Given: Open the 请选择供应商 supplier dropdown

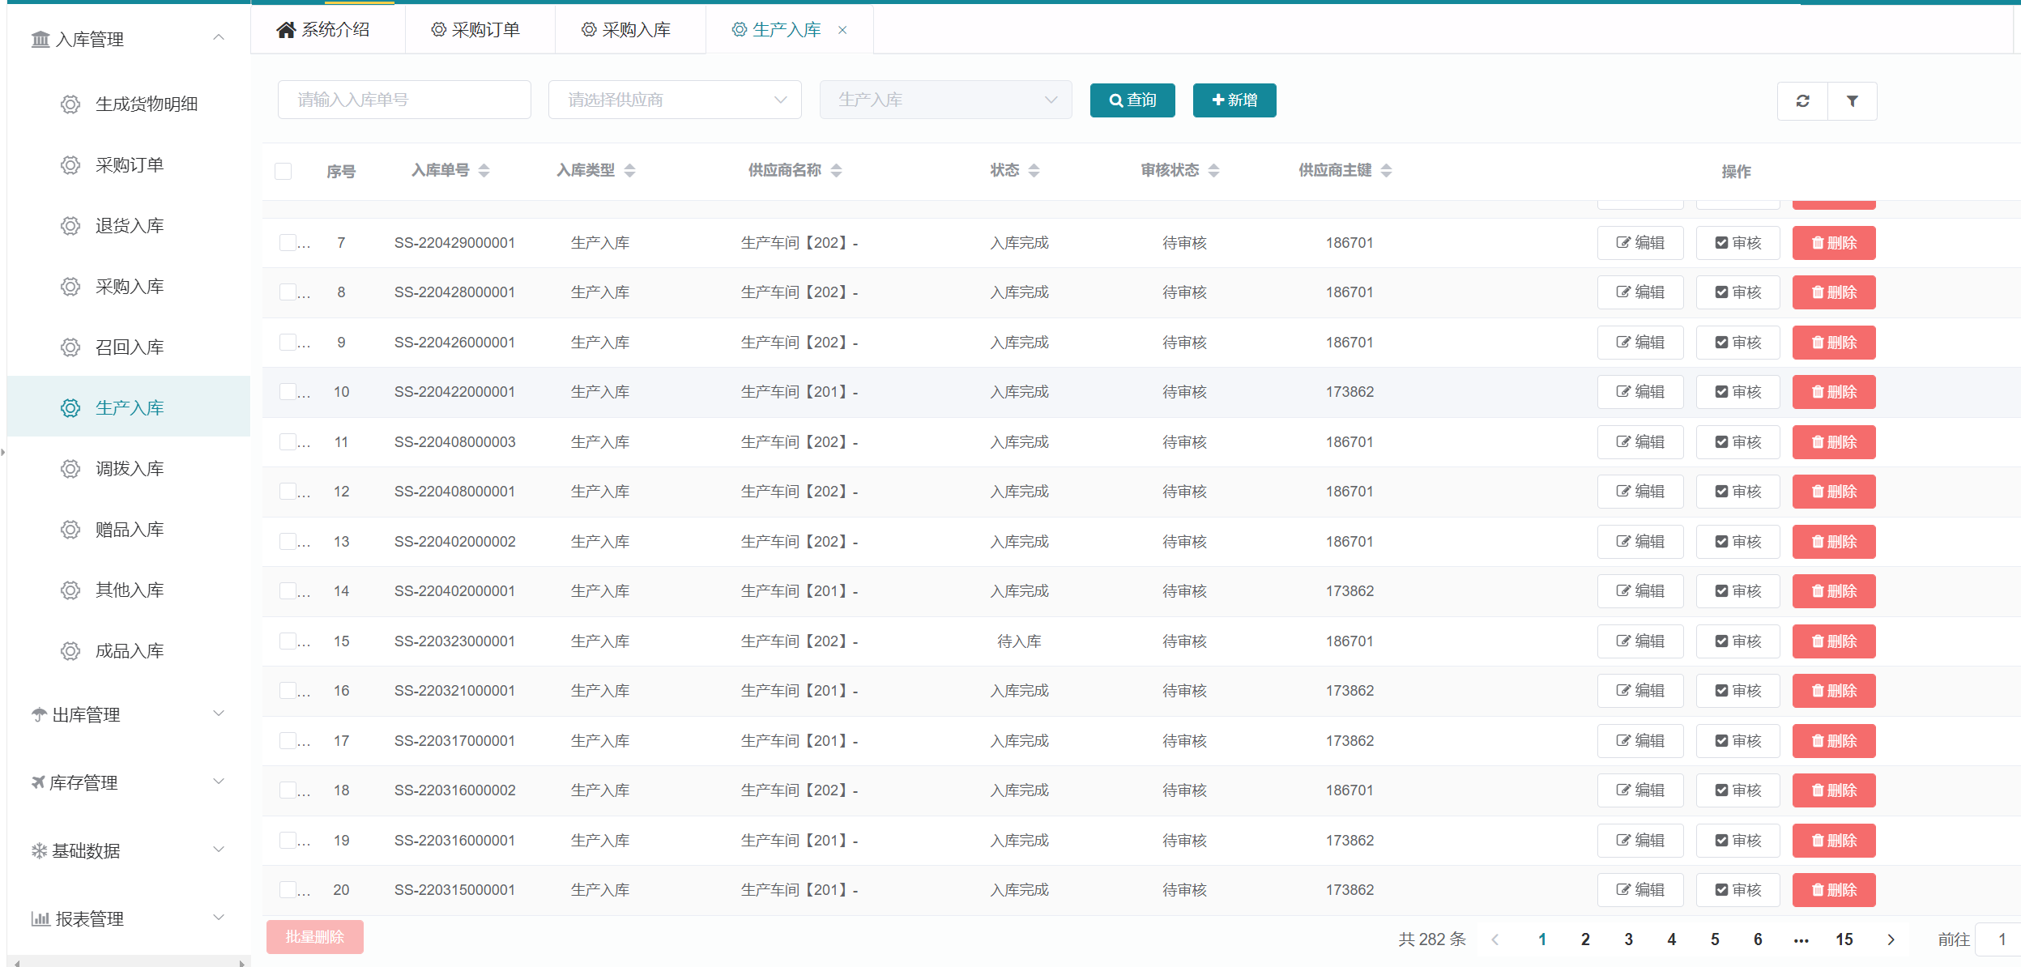Looking at the screenshot, I should tap(675, 100).
